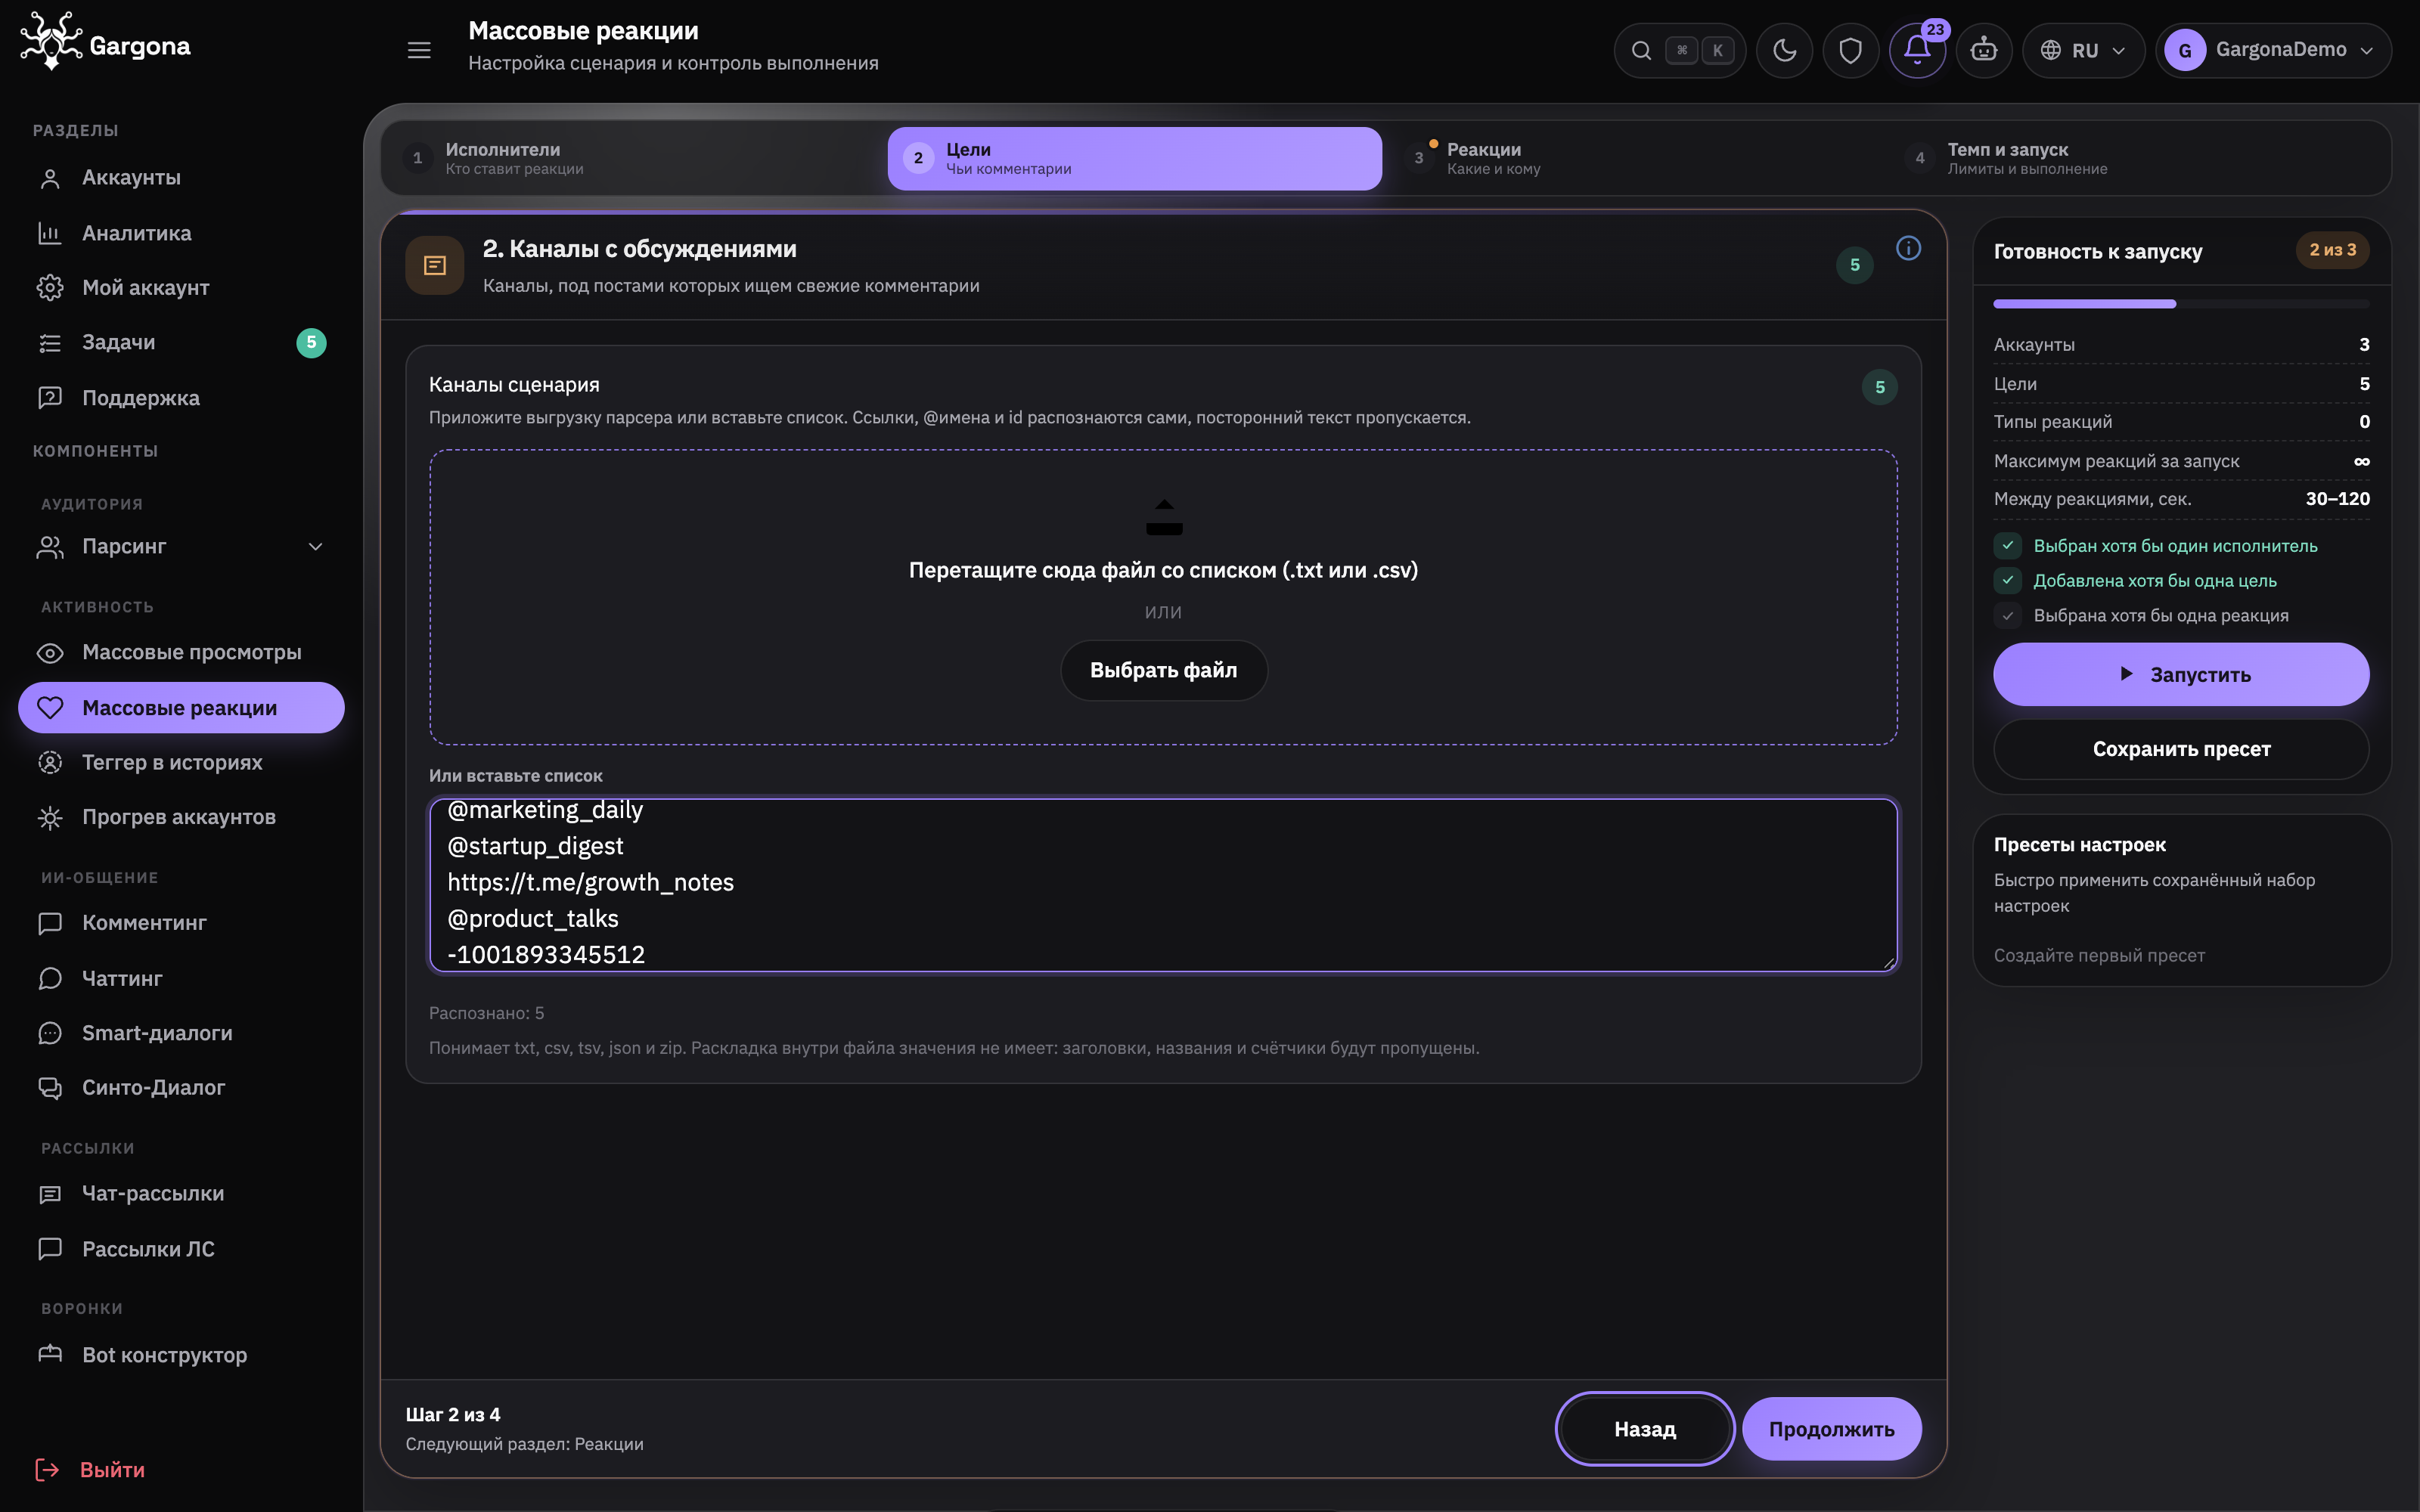Click the Выбрать файл button

pyautogui.click(x=1163, y=670)
